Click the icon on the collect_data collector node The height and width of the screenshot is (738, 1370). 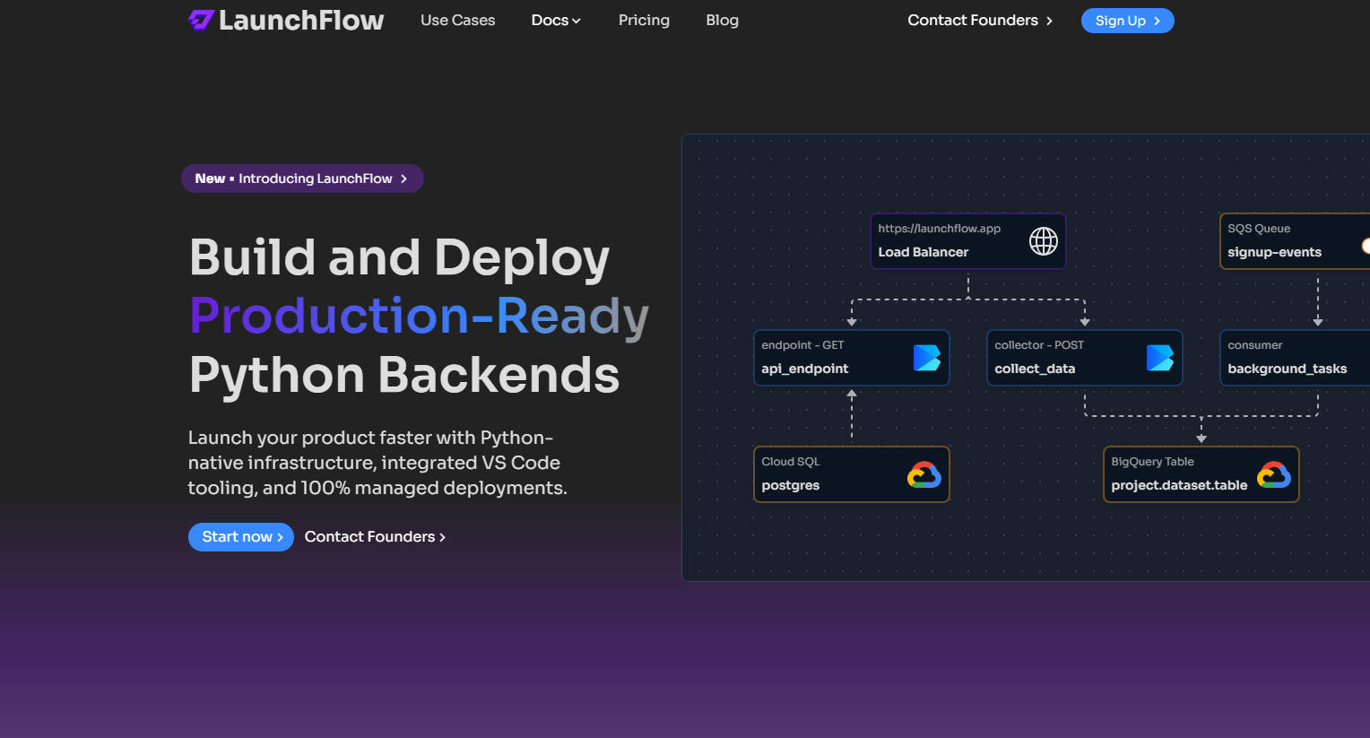[x=1161, y=358]
